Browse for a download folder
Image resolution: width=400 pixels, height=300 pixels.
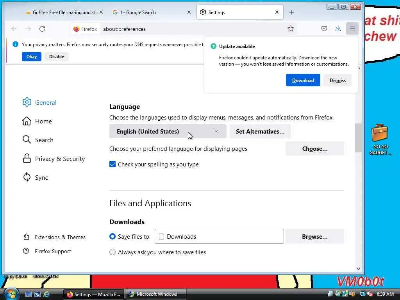point(315,236)
